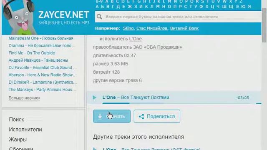267x150 pixels.
Task: Click the page vertical scrollbar thumb
Action: coord(264,25)
